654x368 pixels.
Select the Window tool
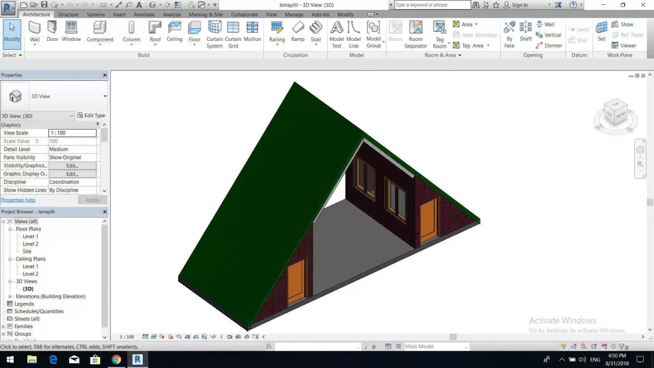(71, 32)
